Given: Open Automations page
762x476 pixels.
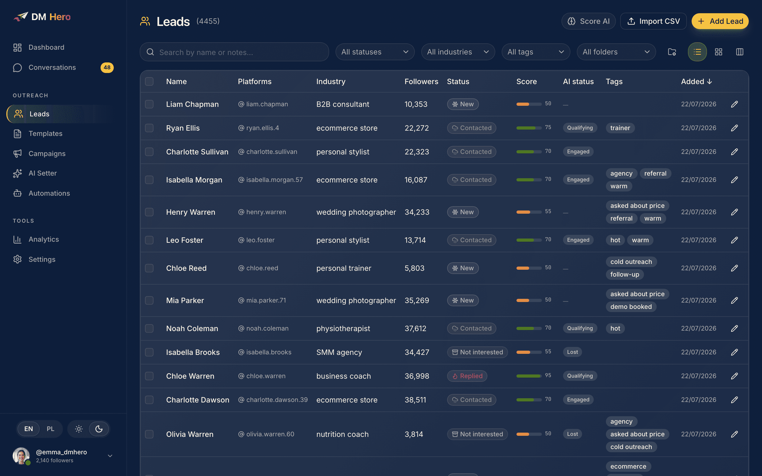Looking at the screenshot, I should 63,193.
